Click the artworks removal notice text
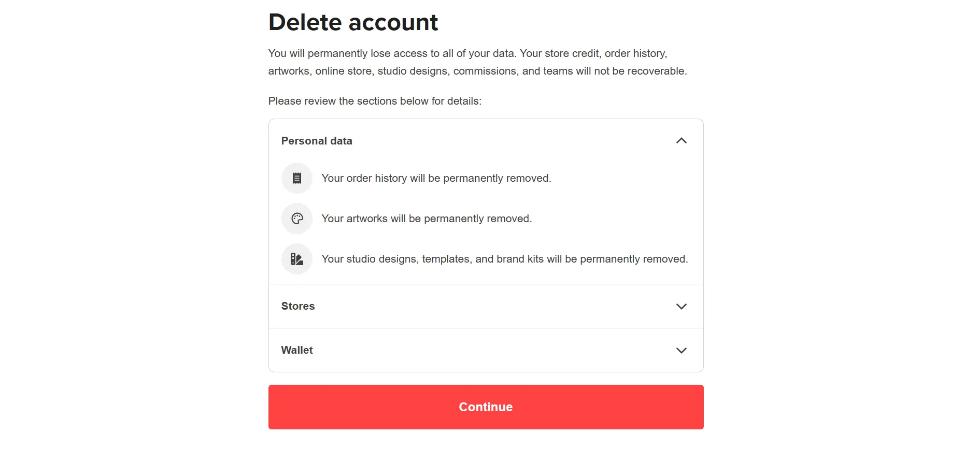Image resolution: width=979 pixels, height=449 pixels. [427, 218]
